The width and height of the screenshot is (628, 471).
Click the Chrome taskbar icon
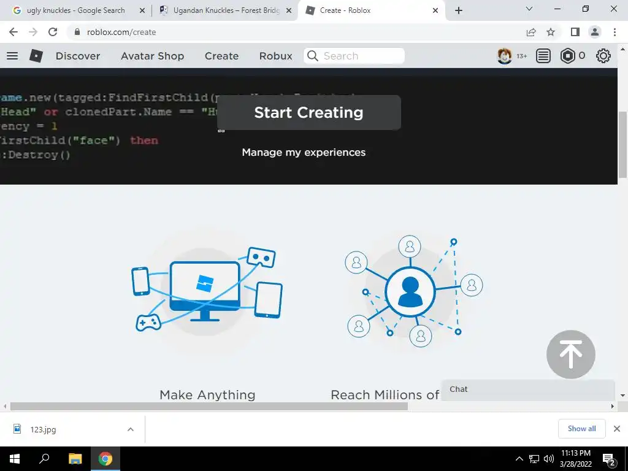point(105,459)
